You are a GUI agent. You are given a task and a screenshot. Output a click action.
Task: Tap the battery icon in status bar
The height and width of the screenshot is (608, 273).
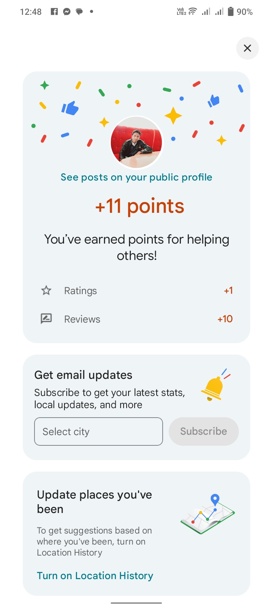click(x=231, y=12)
